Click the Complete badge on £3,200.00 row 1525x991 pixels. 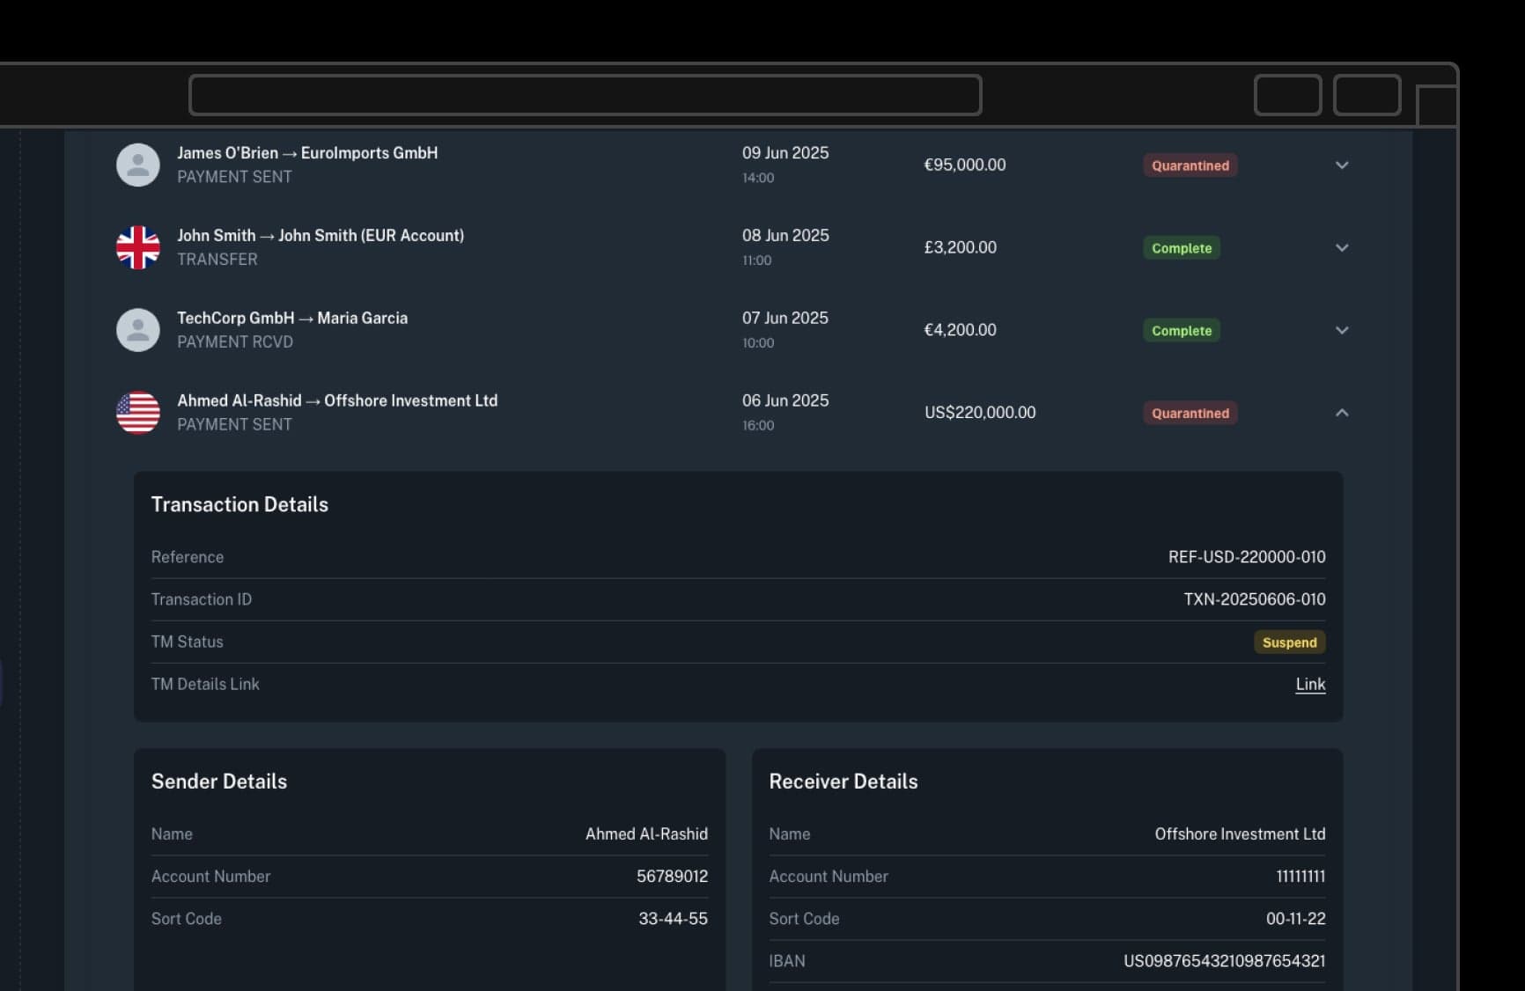click(x=1182, y=248)
